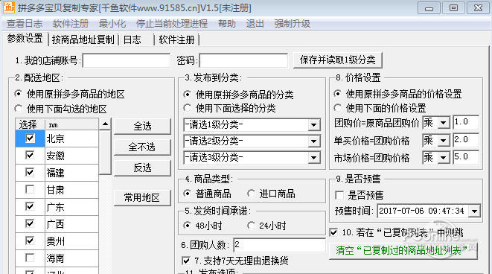Image resolution: width=492 pixels, height=274 pixels.
Task: Check the 海南 region checkbox
Action: click(30, 258)
